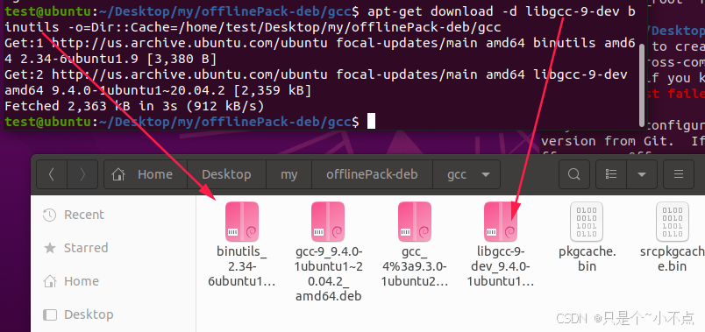Click the terminal prompt cursor block

point(371,121)
